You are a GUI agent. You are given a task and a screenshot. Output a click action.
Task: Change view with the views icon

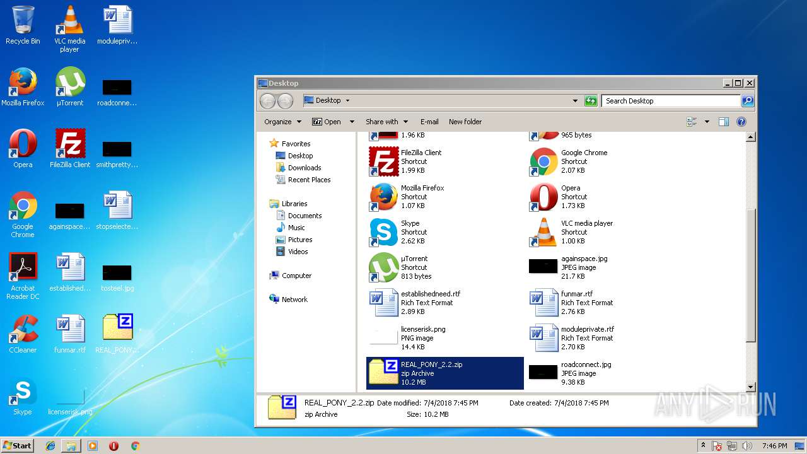click(x=692, y=122)
